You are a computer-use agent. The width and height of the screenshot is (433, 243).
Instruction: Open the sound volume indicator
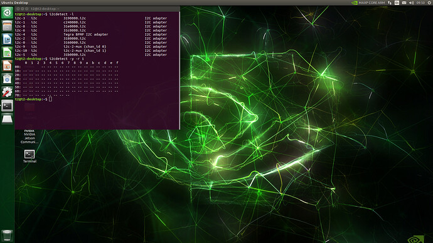pyautogui.click(x=411, y=3)
